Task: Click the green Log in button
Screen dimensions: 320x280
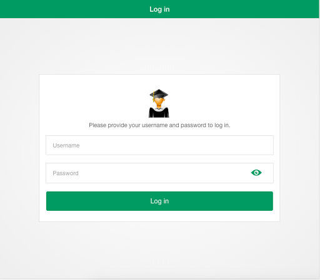Action: pyautogui.click(x=159, y=201)
